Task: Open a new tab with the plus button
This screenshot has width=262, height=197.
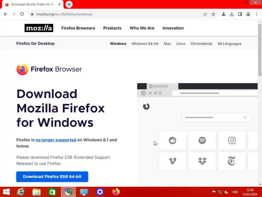Action: click(69, 4)
